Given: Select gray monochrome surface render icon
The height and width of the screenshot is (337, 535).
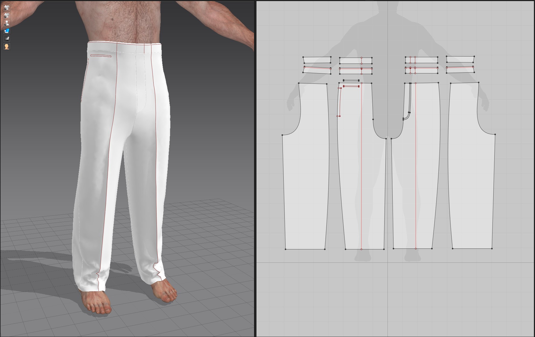Looking at the screenshot, I should coord(7,38).
